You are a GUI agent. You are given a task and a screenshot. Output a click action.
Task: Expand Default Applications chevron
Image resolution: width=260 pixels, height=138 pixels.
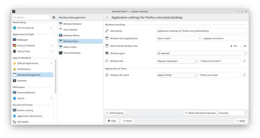pos(51,63)
